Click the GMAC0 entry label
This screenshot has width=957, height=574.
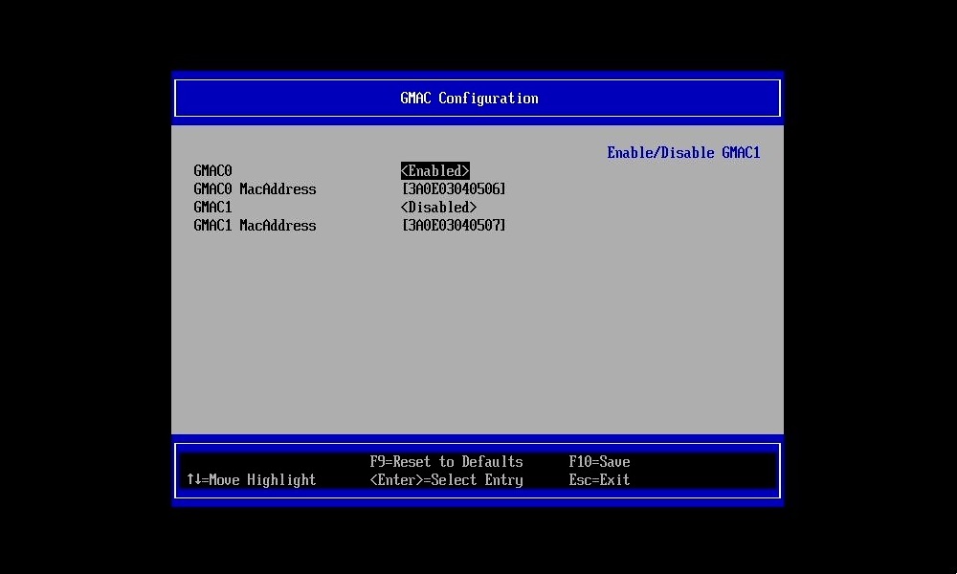coord(211,170)
